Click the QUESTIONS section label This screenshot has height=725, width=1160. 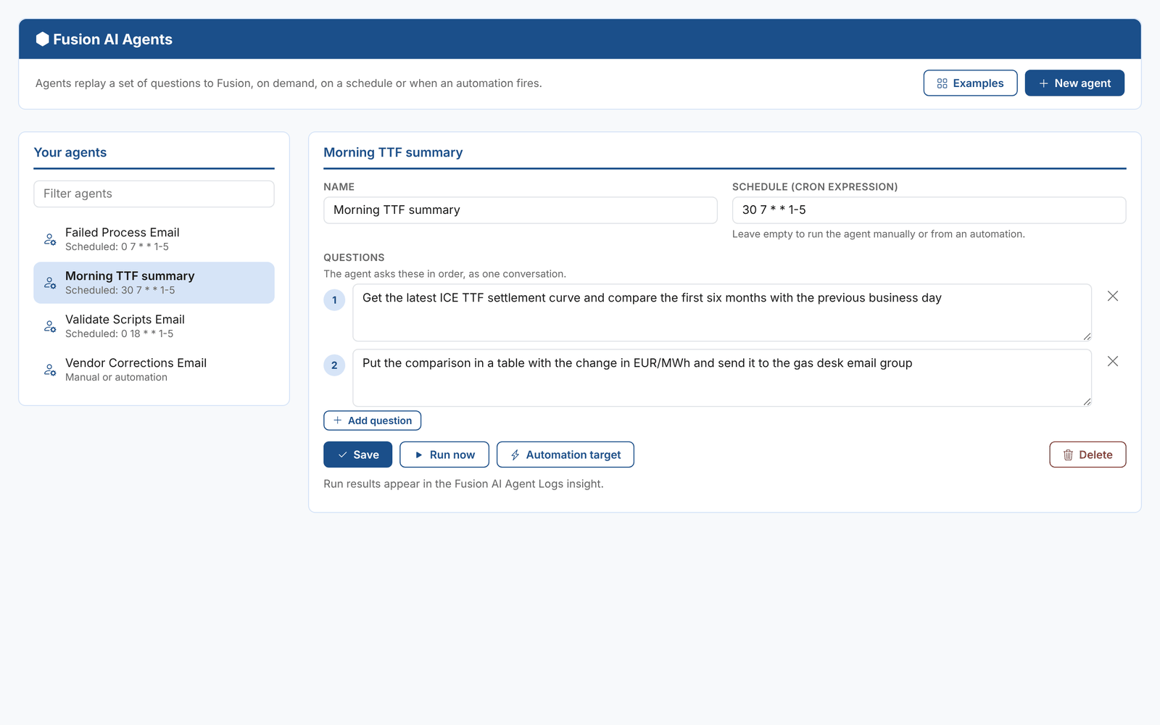(x=354, y=257)
